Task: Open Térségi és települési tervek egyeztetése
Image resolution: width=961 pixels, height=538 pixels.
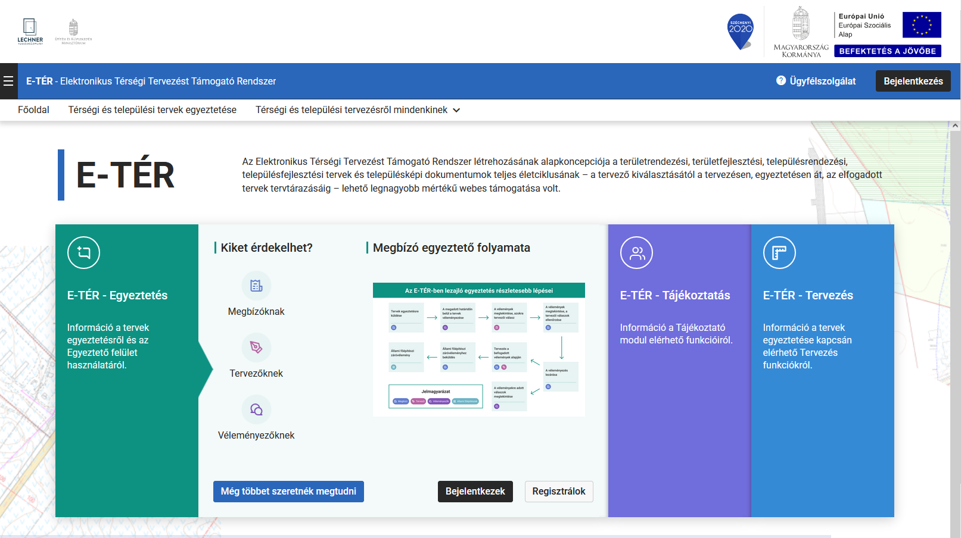Action: pos(152,110)
